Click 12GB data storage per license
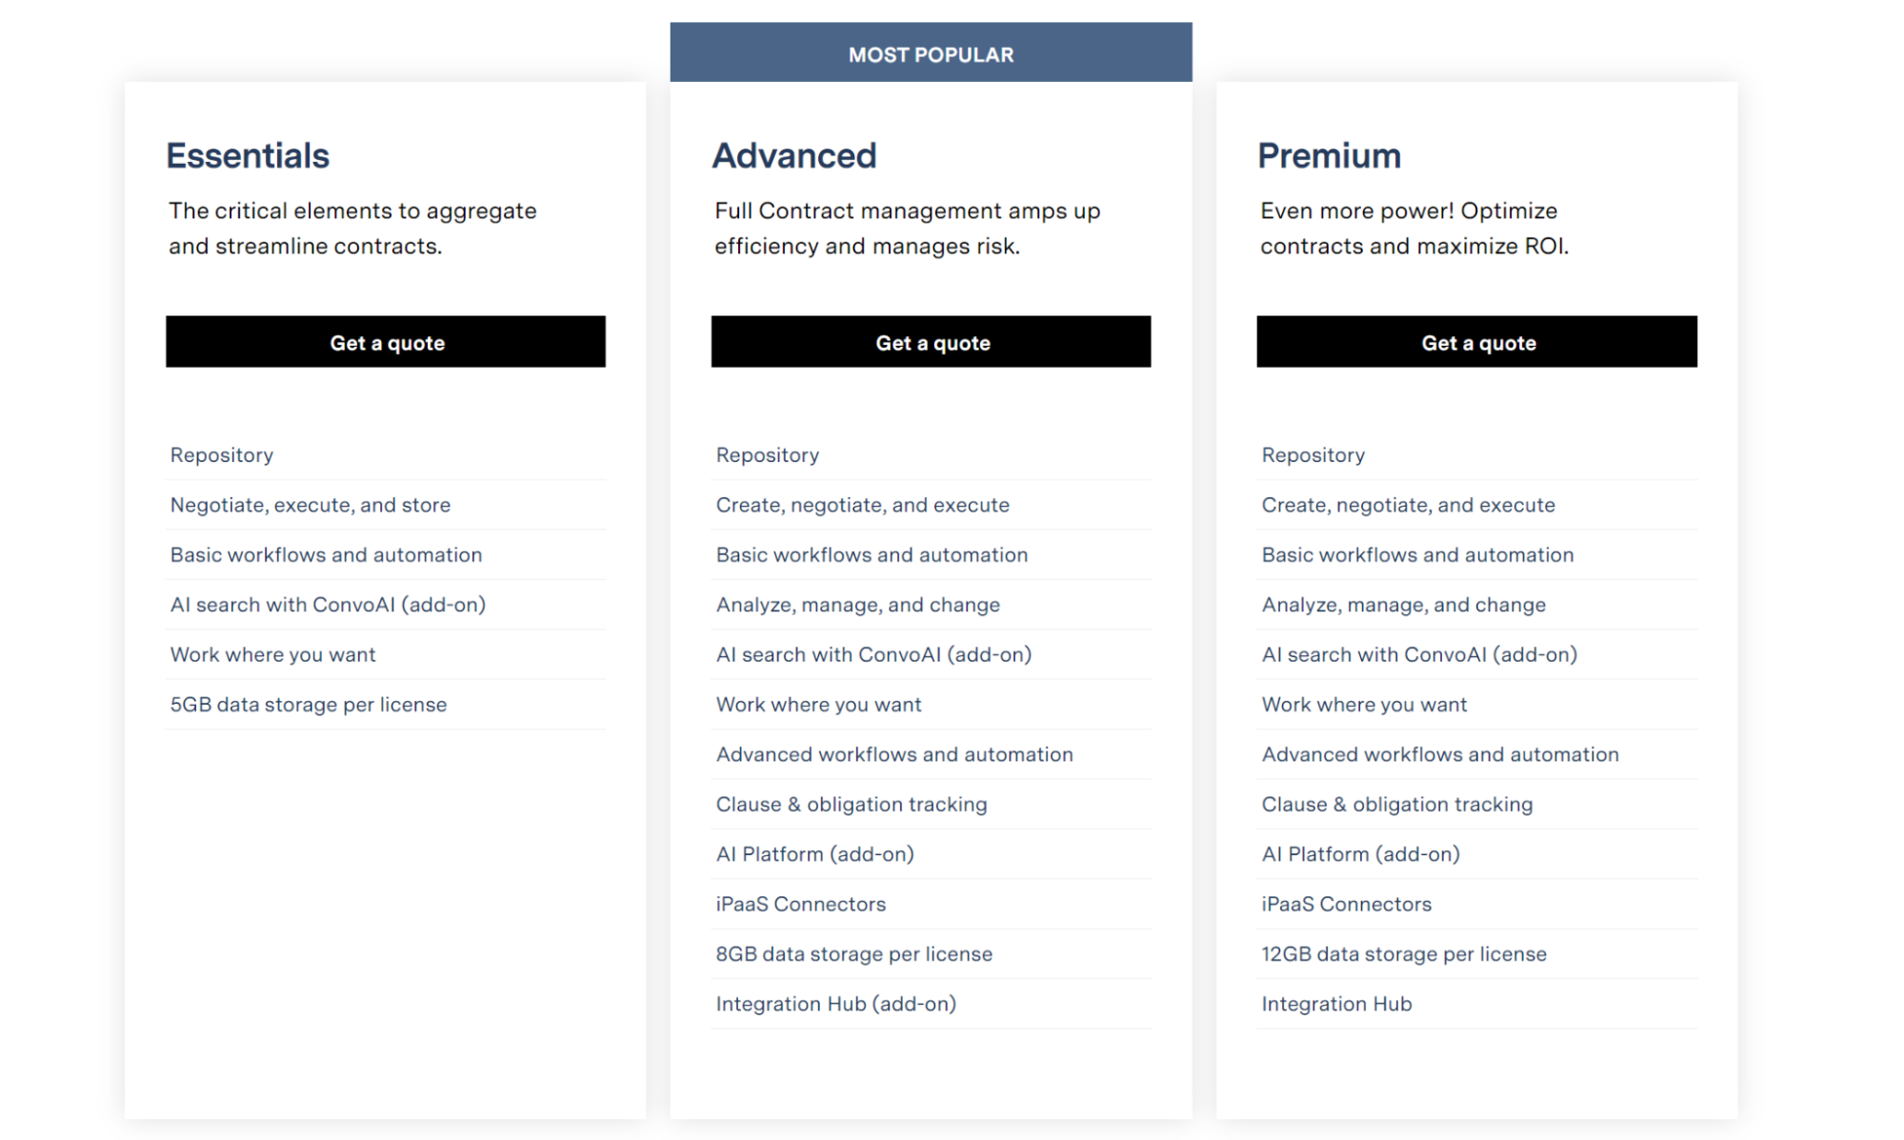 (1404, 953)
